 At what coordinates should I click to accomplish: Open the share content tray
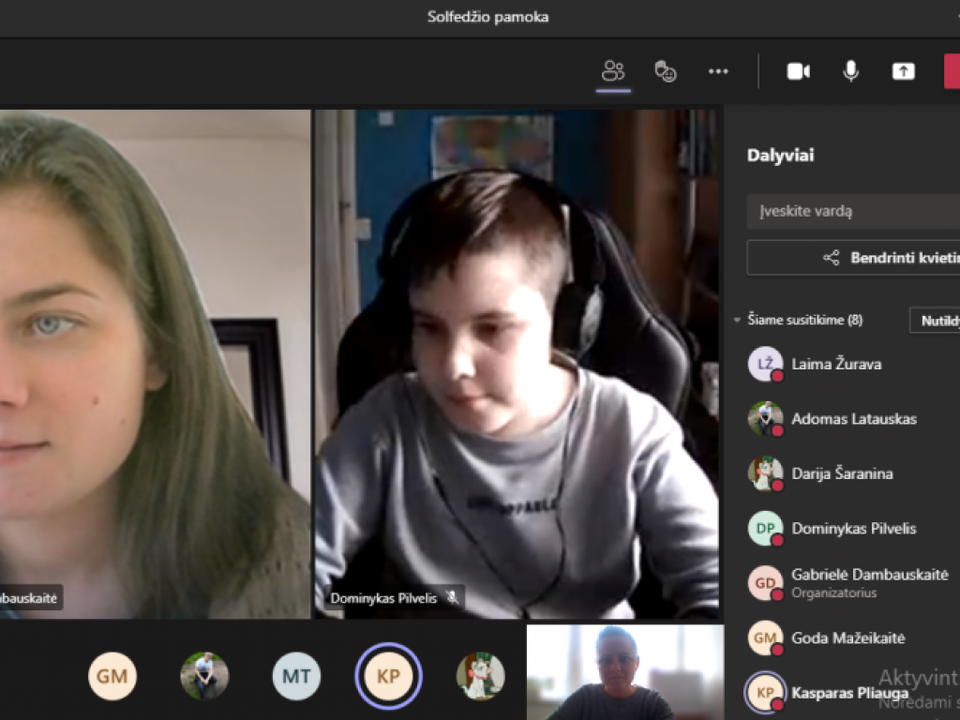[x=903, y=71]
